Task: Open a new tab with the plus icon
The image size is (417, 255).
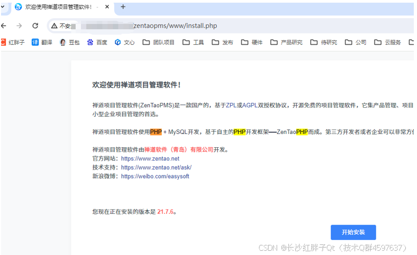Action: coord(123,7)
